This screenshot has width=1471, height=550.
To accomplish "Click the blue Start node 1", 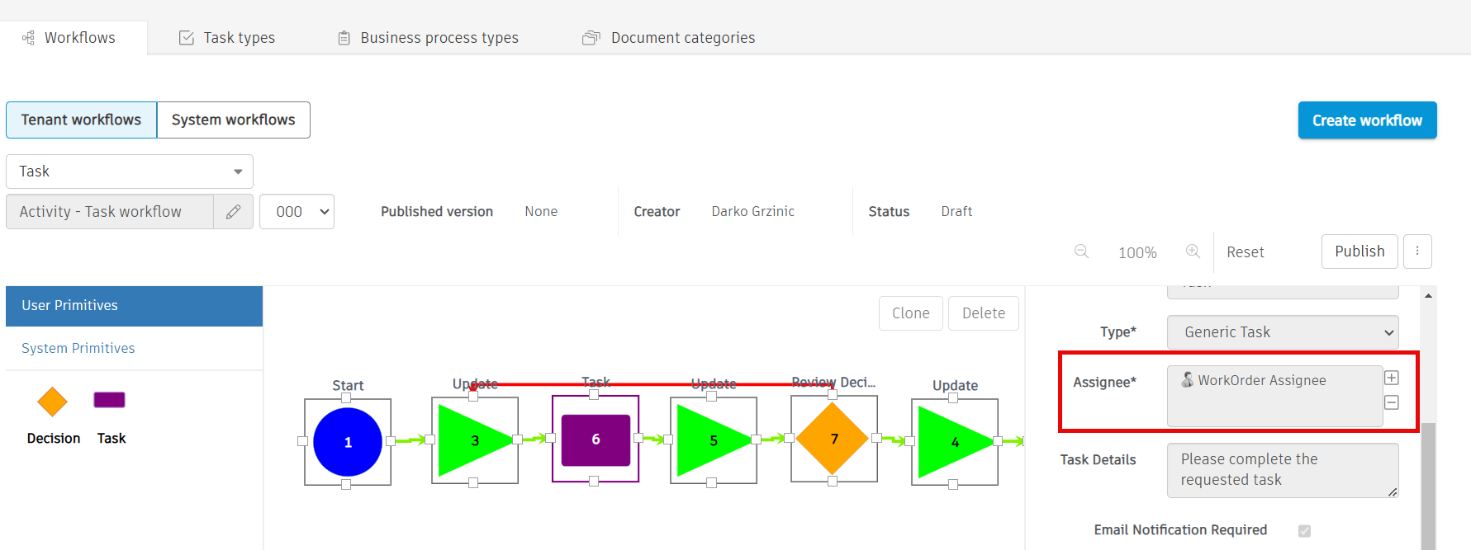I will (348, 442).
